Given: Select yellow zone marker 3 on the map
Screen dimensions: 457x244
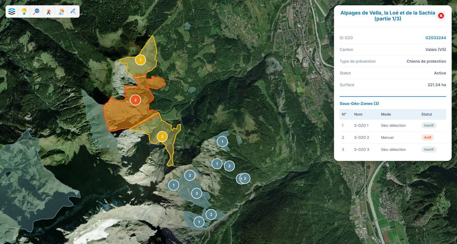Looking at the screenshot, I should coord(162,137).
